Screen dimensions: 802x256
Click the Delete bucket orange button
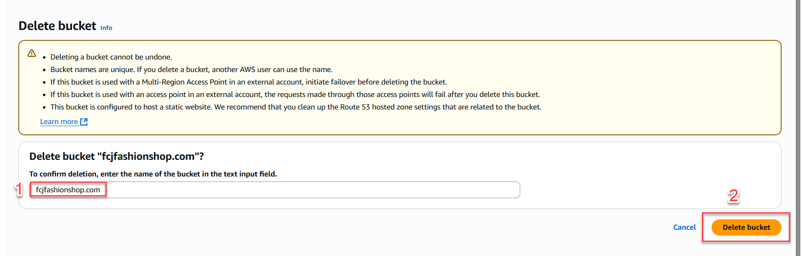(746, 227)
